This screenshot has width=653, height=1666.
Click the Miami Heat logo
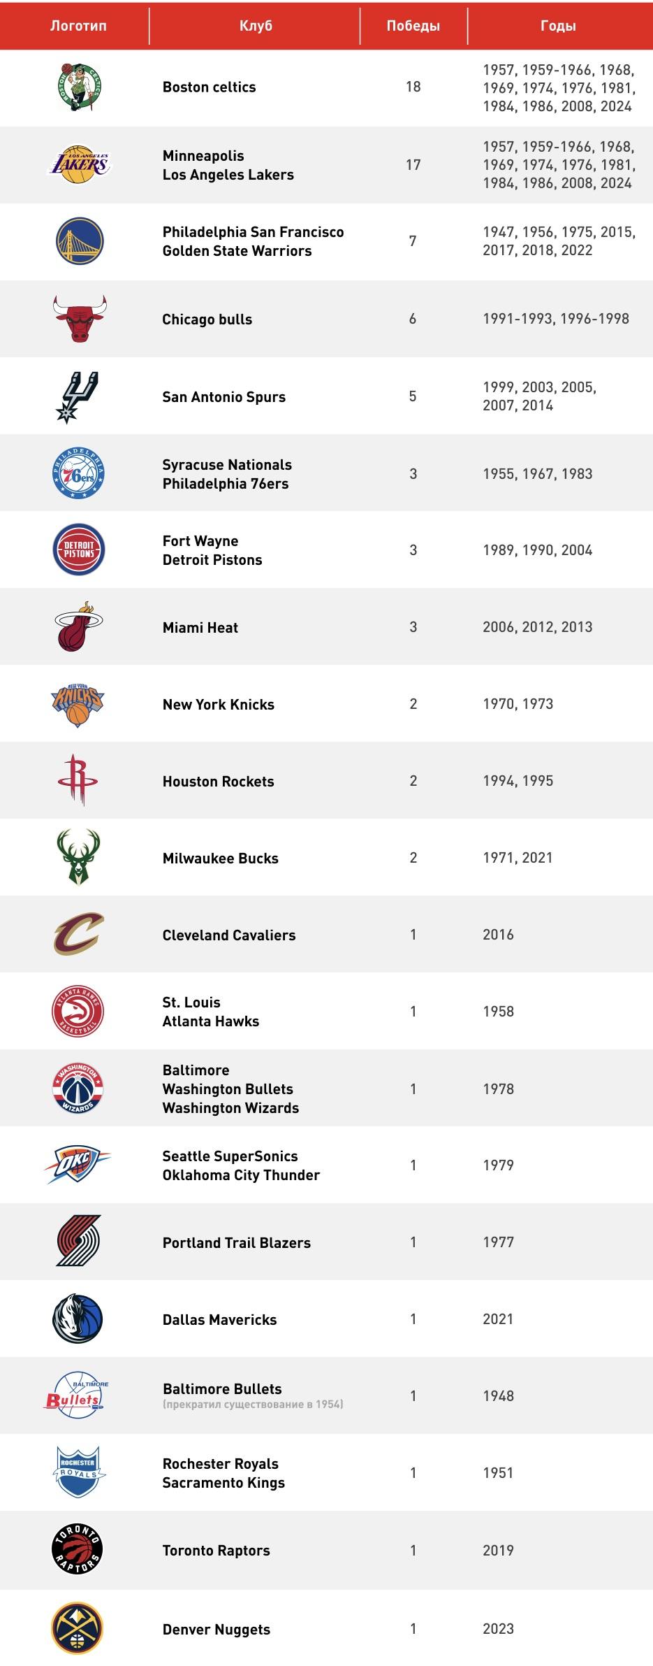tap(78, 626)
